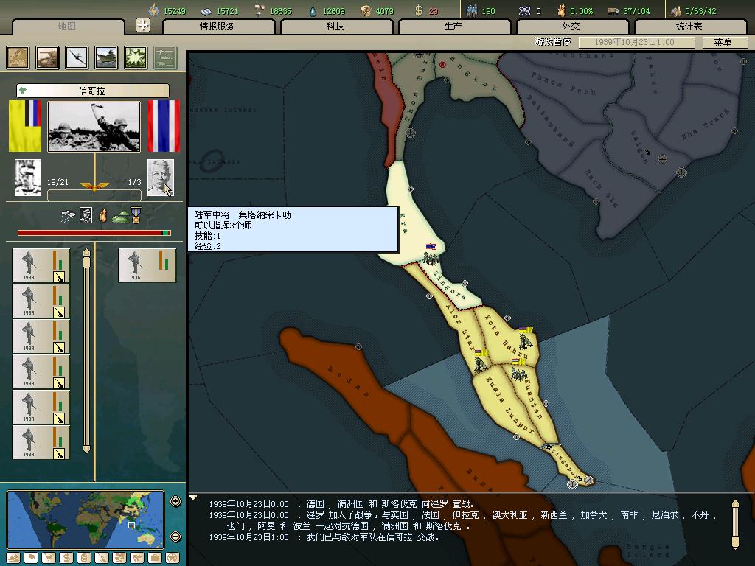Open the 生产 tab

pyautogui.click(x=453, y=27)
